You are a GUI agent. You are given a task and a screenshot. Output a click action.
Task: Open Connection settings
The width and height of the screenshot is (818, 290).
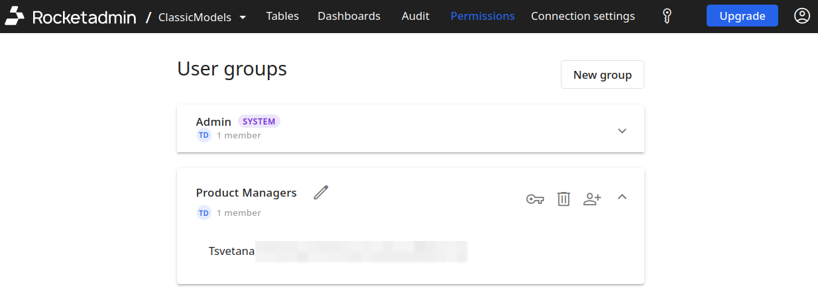point(583,16)
